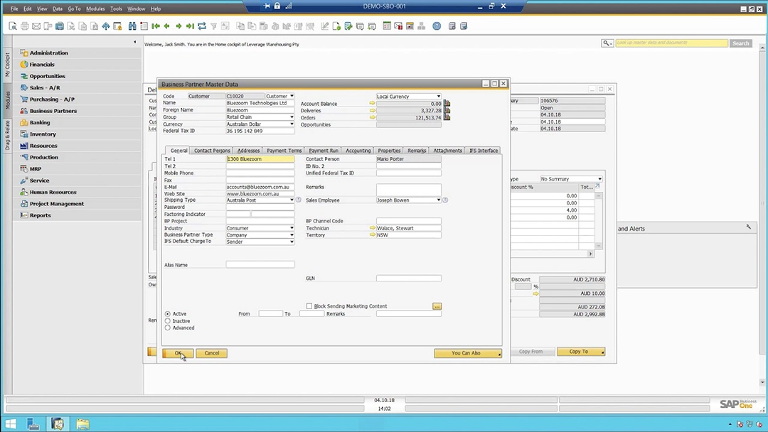Click the orange drill-down arrow beside Deliveries
Image resolution: width=768 pixels, height=432 pixels.
[372, 112]
